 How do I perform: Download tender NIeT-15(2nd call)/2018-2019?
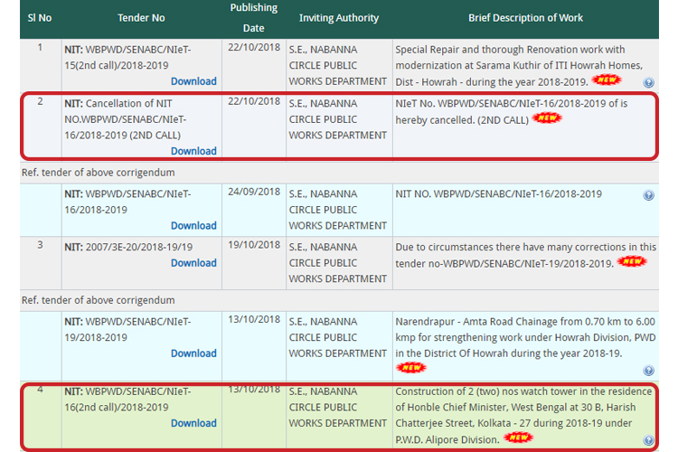click(193, 81)
